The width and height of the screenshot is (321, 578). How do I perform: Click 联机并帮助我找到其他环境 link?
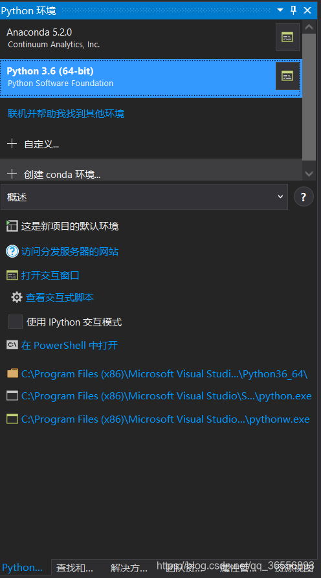click(x=66, y=113)
